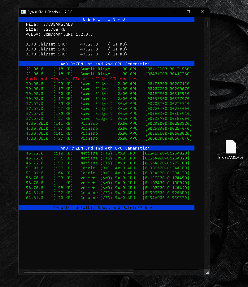This screenshot has width=248, height=287.
Task: Click the Raven Ridge row [001E6B00-00207150]
Action: (109, 84)
